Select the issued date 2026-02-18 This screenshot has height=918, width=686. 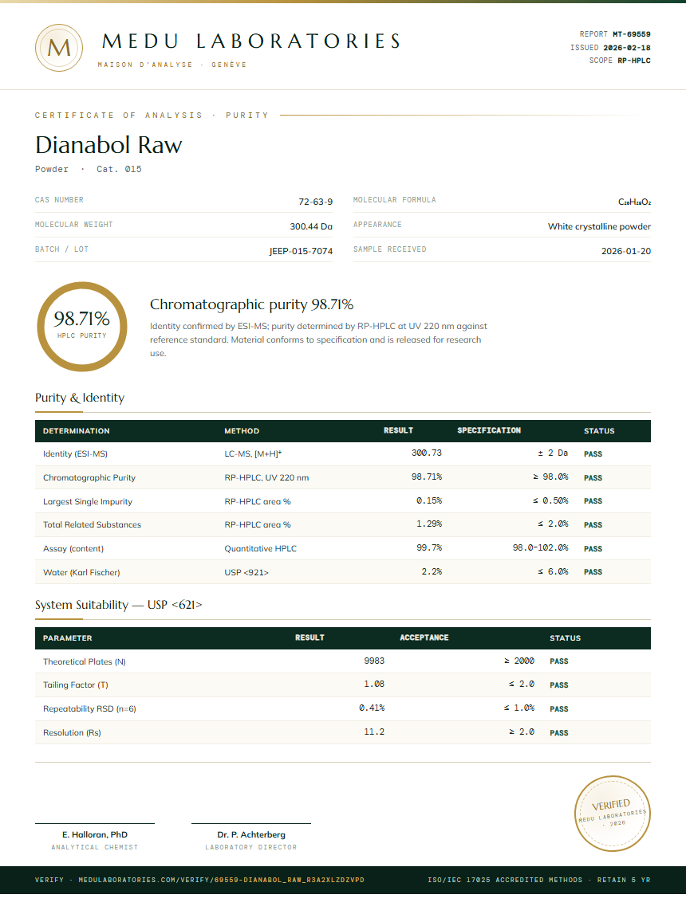click(x=627, y=48)
